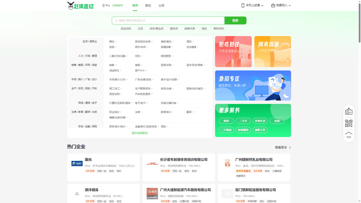Click the 长沙诺韦耐德体育培训 company logo
This screenshot has width=361, height=203.
tap(152, 163)
